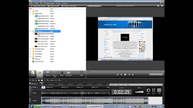Click the timeline undo icon
The image size is (193, 108).
click(30, 80)
